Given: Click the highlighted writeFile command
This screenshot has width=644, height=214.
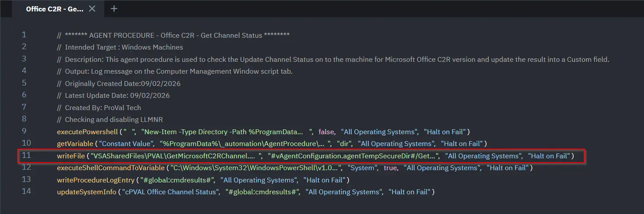Looking at the screenshot, I should click(x=70, y=156).
